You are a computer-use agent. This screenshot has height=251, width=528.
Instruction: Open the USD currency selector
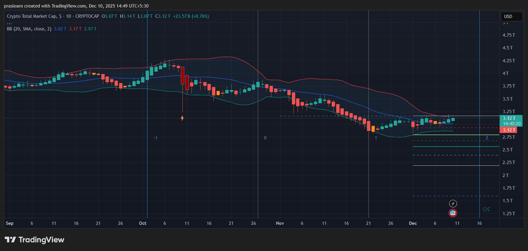pos(511,17)
